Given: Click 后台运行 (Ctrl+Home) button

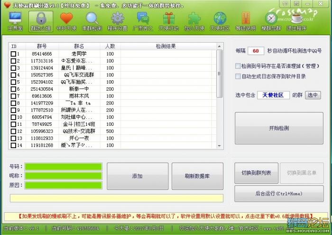Looking at the screenshot, I should pos(279,194).
